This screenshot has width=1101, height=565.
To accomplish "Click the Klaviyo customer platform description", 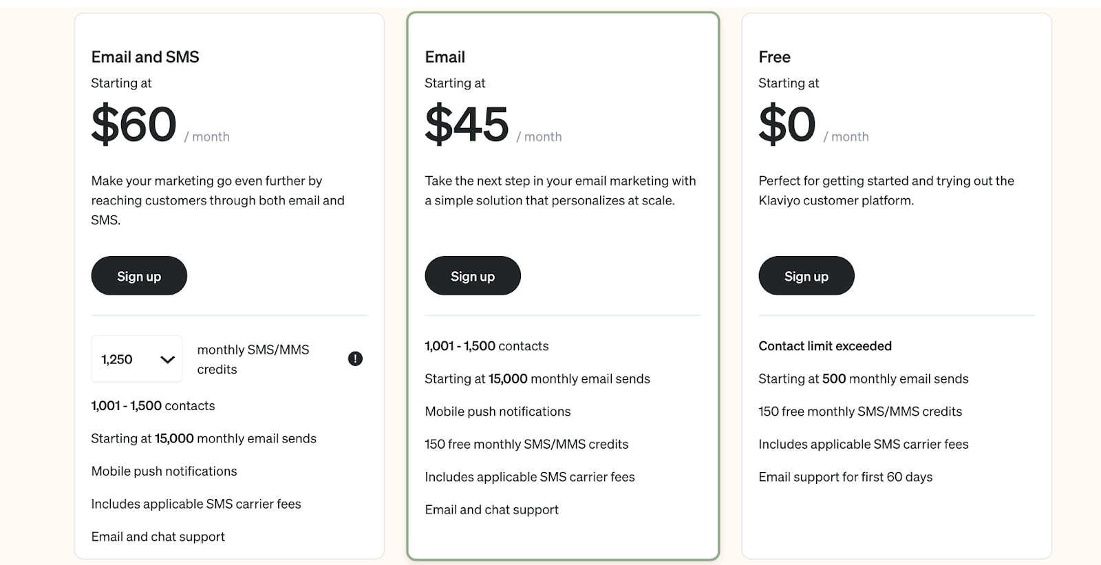I will pyautogui.click(x=886, y=191).
